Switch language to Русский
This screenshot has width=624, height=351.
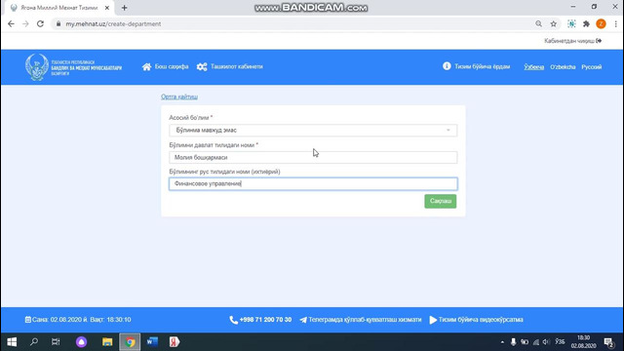tap(592, 67)
